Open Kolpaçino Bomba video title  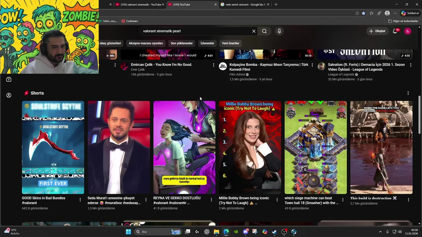[269, 67]
